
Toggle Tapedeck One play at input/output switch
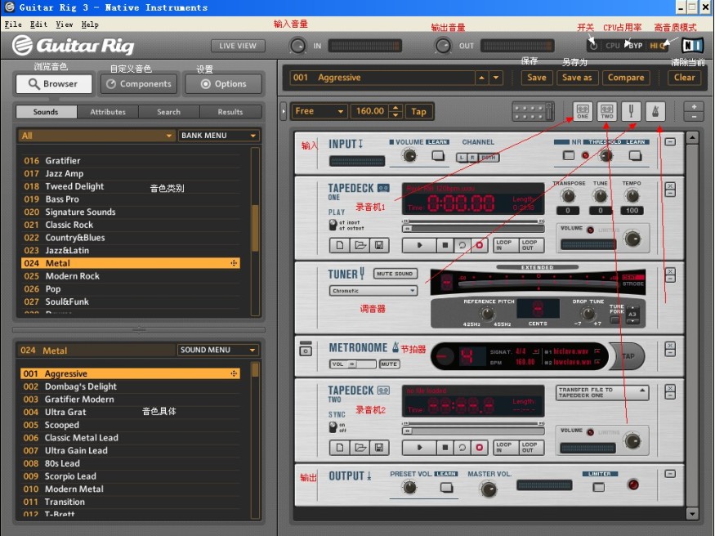333,225
